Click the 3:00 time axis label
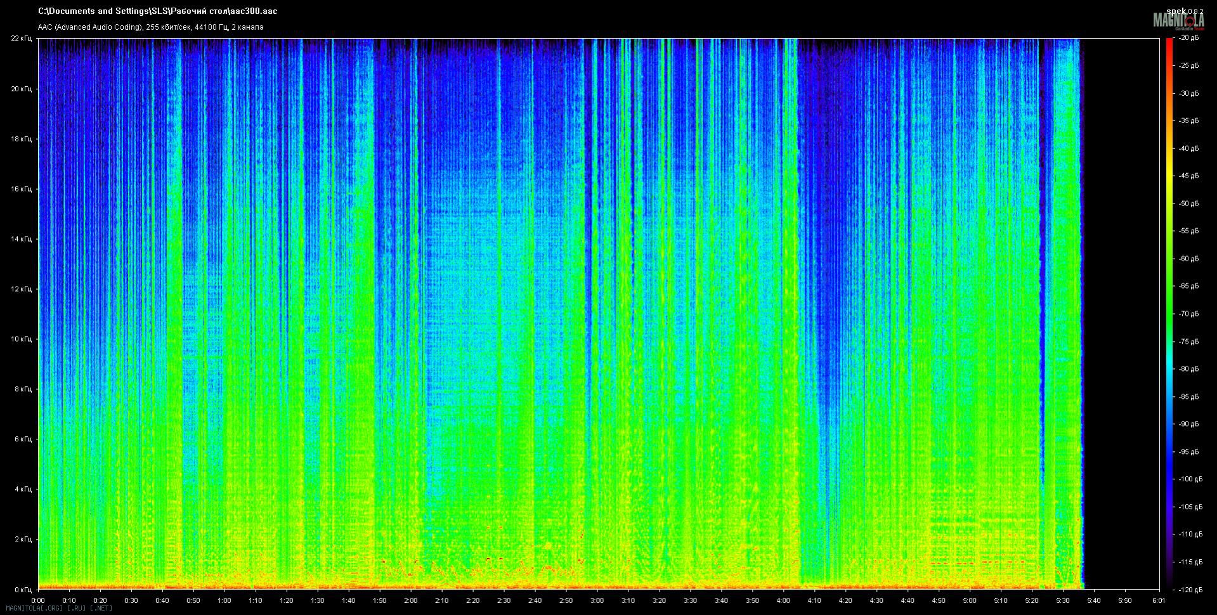 (597, 600)
